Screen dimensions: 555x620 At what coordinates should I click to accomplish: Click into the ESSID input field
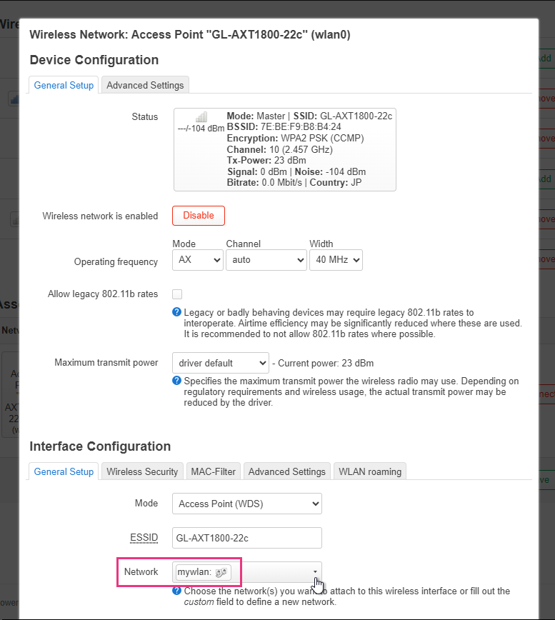(x=247, y=538)
